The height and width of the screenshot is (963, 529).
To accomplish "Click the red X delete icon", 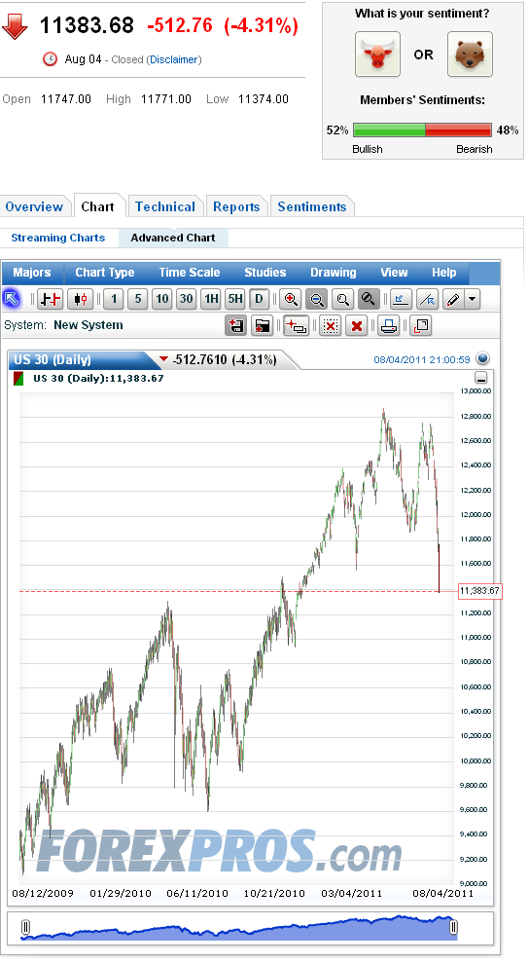I will point(357,325).
